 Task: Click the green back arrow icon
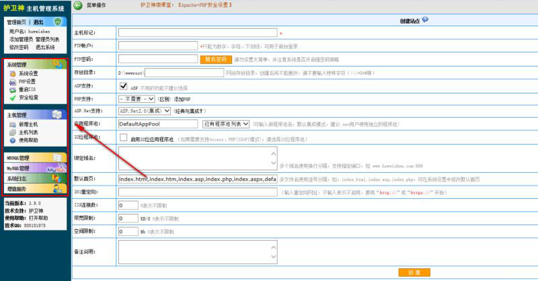pos(78,5)
